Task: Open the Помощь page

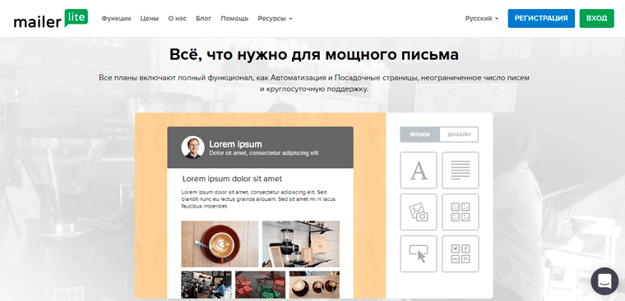Action: click(x=234, y=18)
